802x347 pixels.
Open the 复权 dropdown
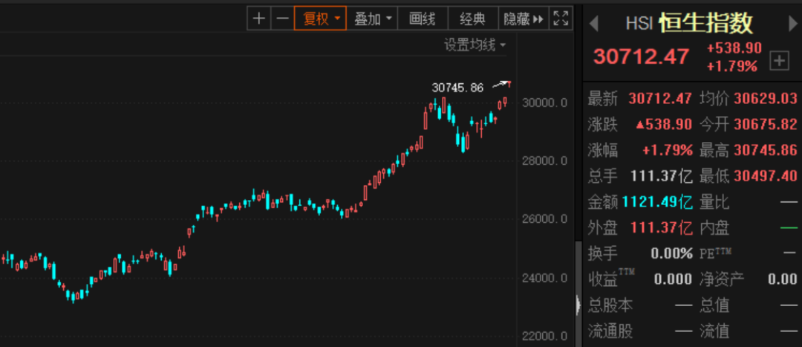[x=320, y=19]
